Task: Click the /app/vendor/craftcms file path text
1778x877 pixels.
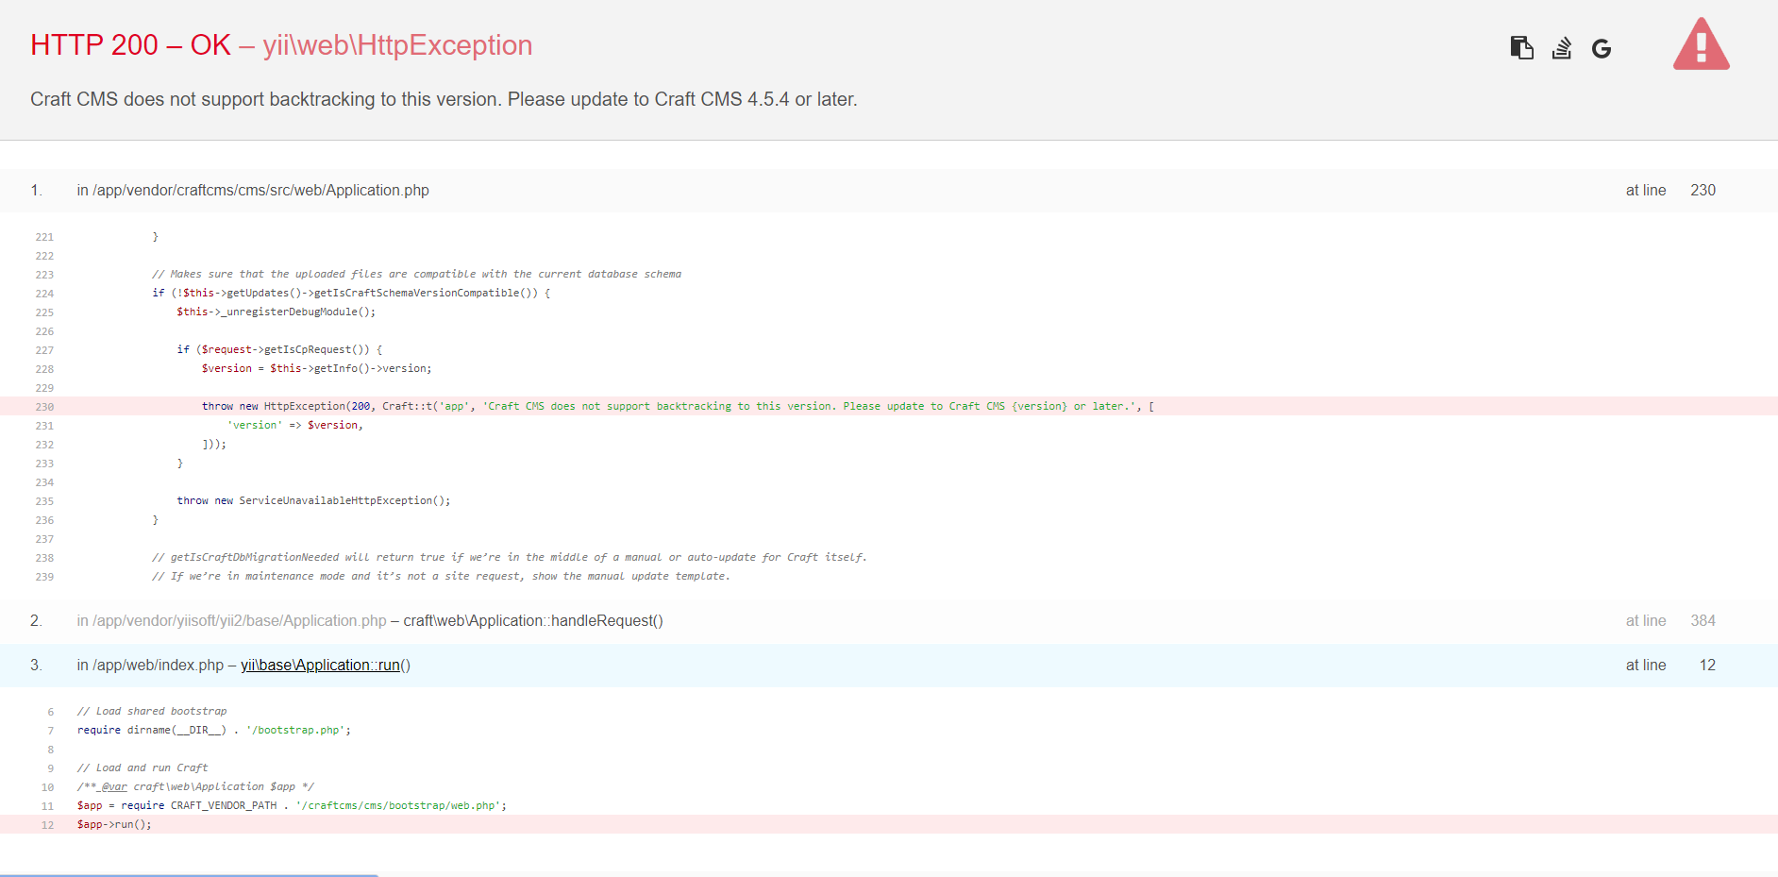Action: 257,190
